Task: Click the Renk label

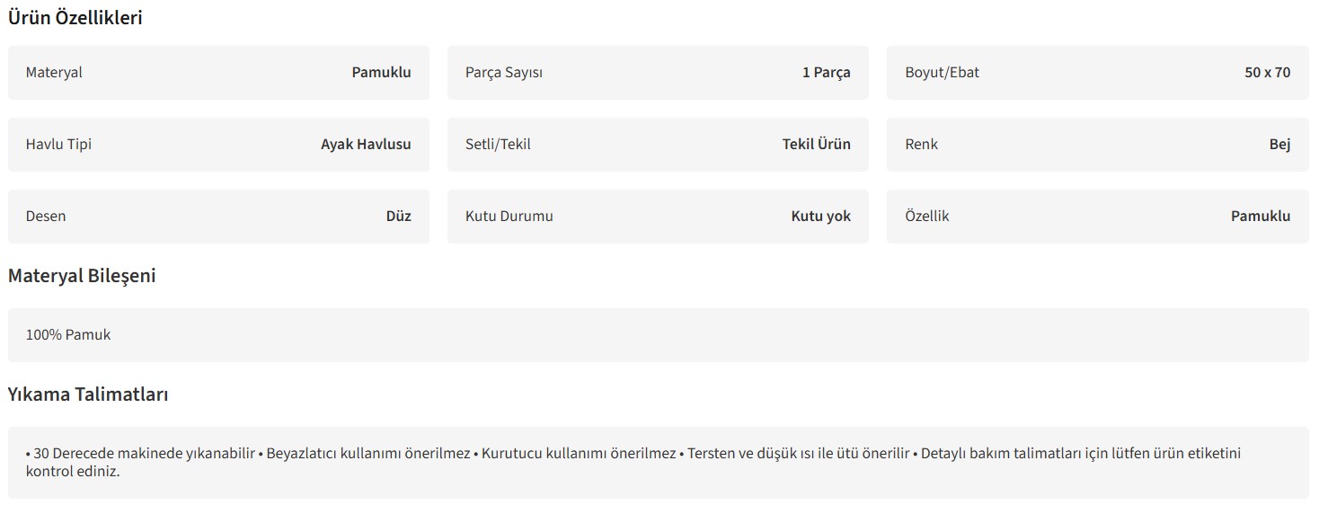Action: click(x=922, y=145)
